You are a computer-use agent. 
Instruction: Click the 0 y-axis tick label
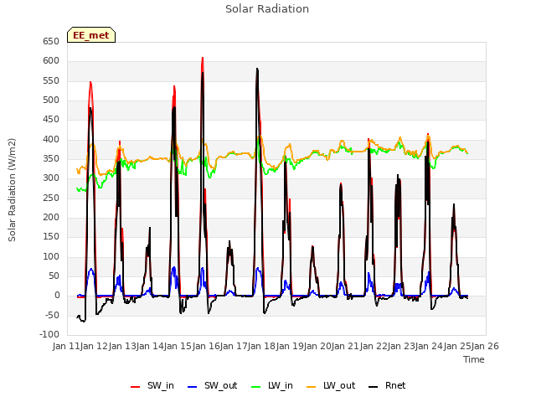coord(57,296)
